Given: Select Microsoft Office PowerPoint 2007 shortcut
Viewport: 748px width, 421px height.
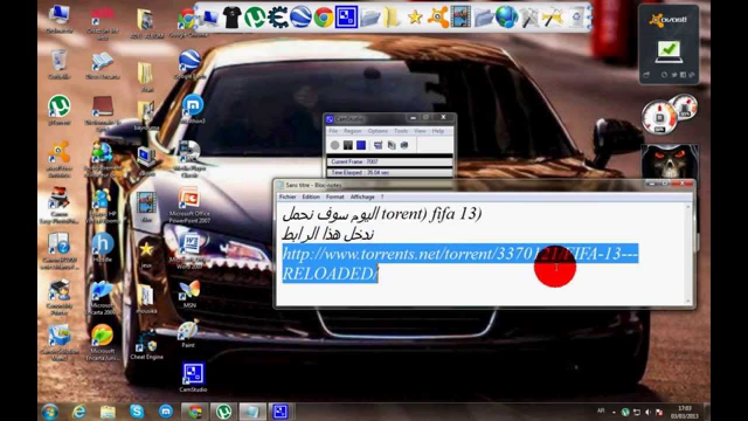Looking at the screenshot, I should (x=189, y=205).
